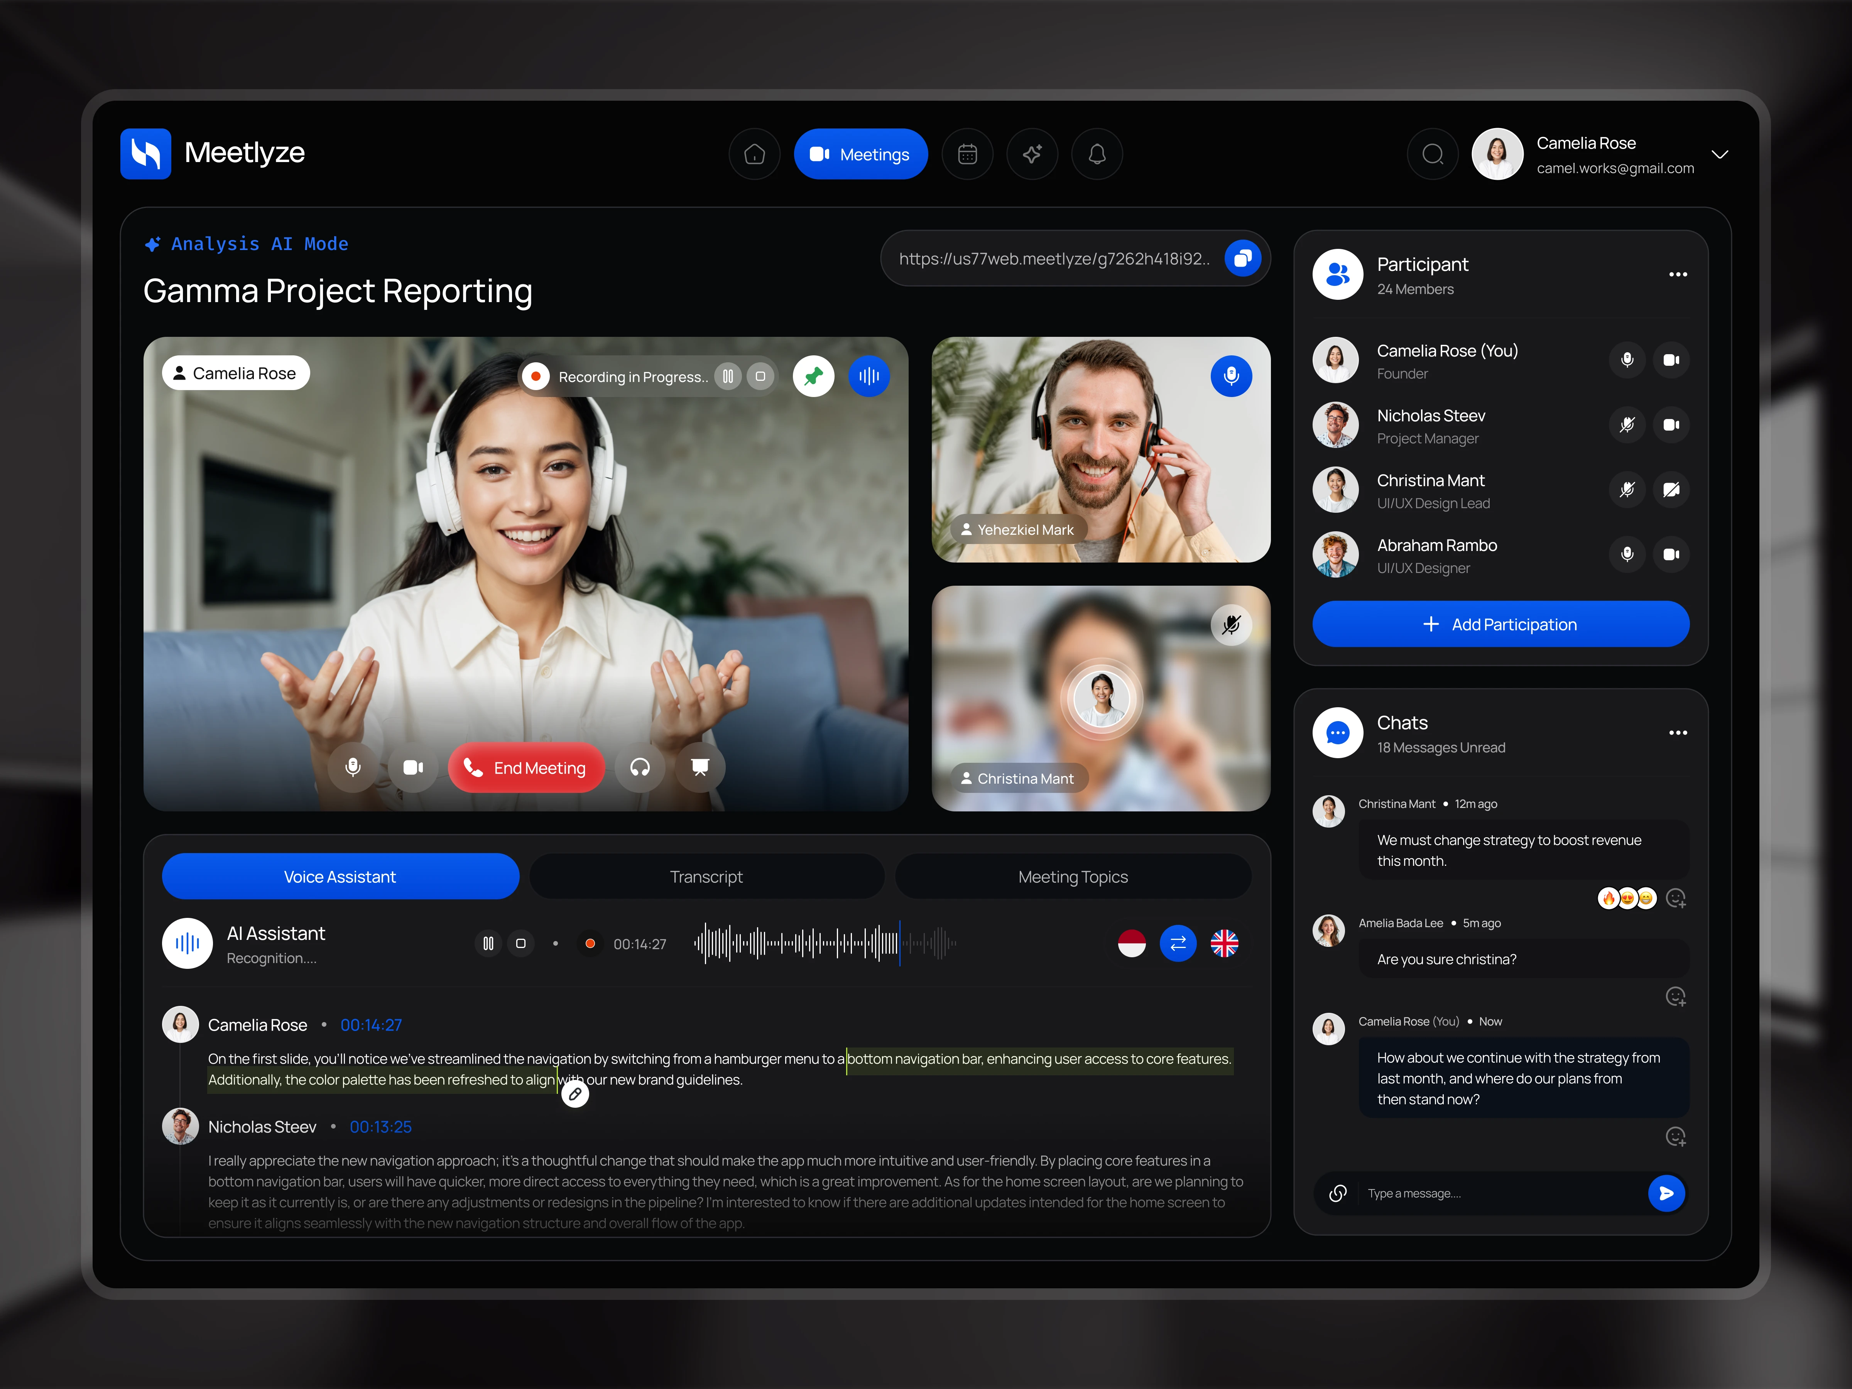Click the search icon in header
The image size is (1852, 1389).
click(1433, 154)
